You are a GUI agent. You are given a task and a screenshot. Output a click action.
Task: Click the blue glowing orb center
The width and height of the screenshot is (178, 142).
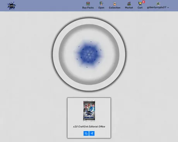(89, 54)
